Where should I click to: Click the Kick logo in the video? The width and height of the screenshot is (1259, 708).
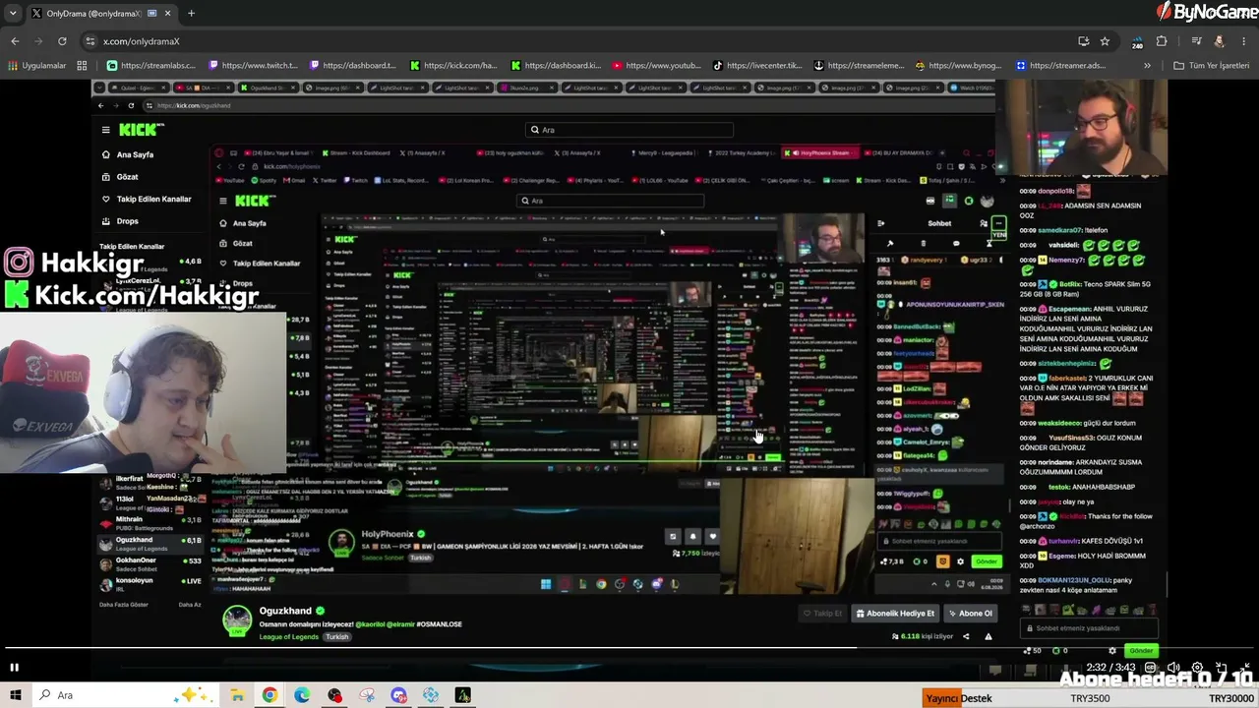(x=141, y=130)
